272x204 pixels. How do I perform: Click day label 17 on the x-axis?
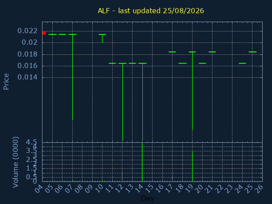click(169, 189)
